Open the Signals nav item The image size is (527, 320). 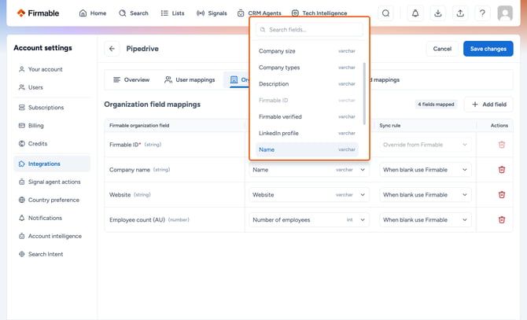click(x=212, y=13)
